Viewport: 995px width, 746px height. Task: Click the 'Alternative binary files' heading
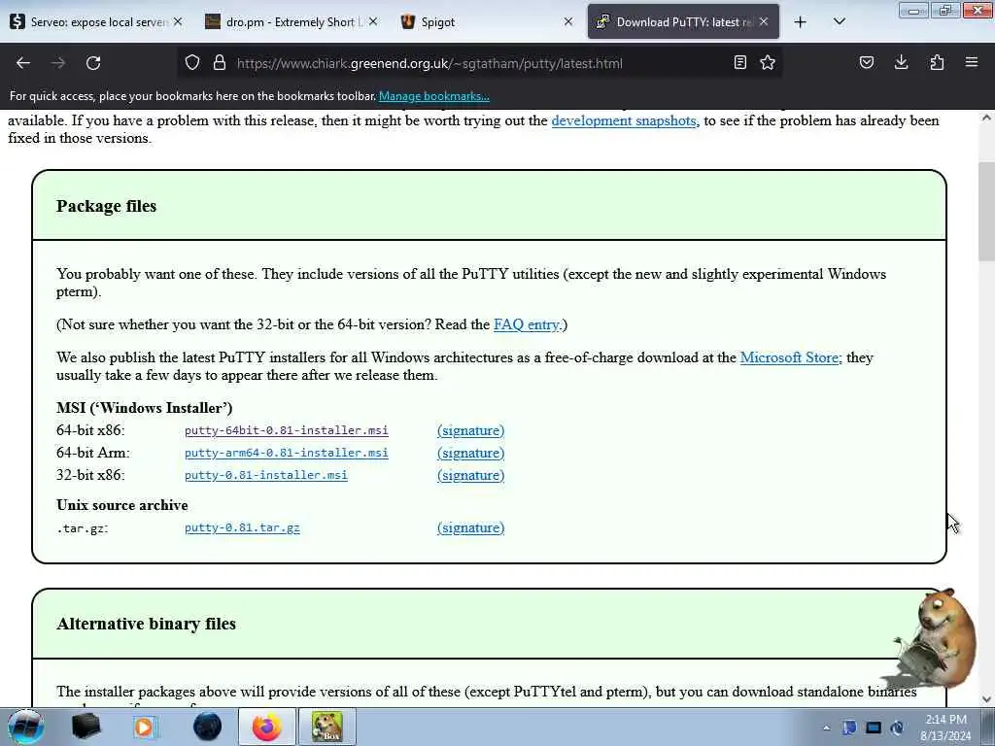[x=146, y=624]
